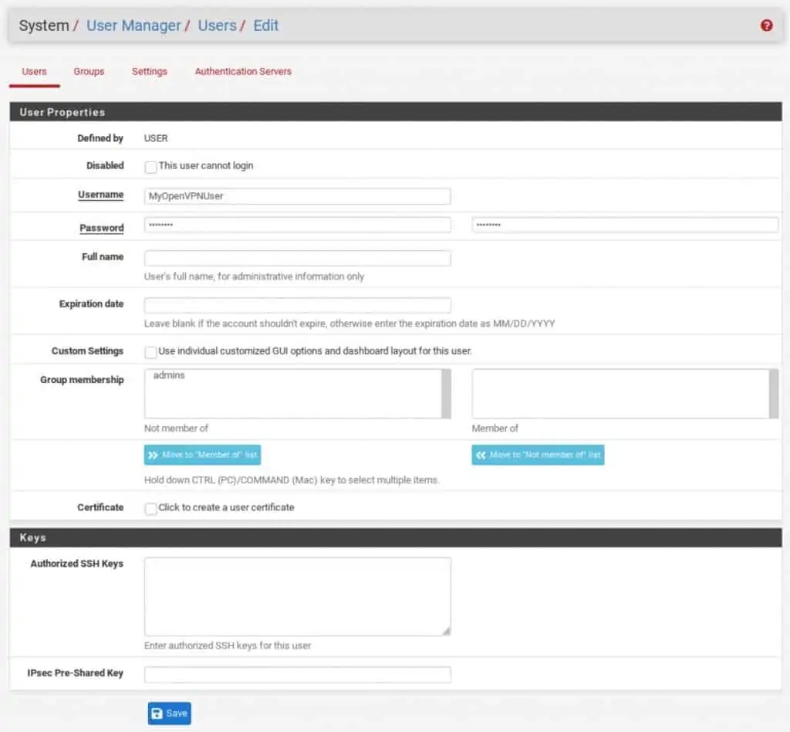This screenshot has height=732, width=790.
Task: Open the Authentication Servers tab
Action: tap(243, 72)
